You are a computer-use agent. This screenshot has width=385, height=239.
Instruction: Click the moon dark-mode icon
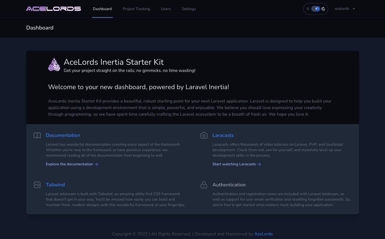[323, 9]
